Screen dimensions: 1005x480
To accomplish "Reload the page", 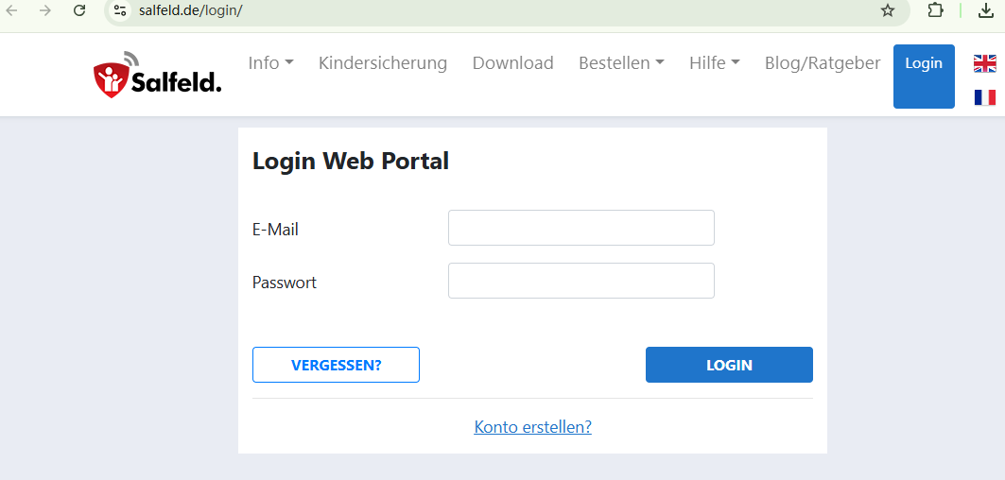I will point(79,10).
